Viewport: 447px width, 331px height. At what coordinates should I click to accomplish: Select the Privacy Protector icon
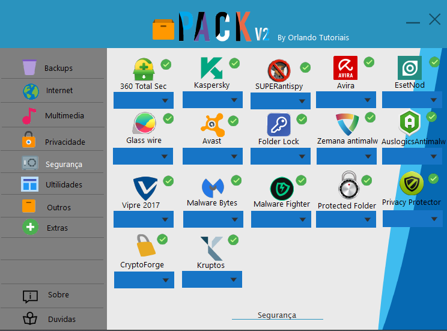412,183
